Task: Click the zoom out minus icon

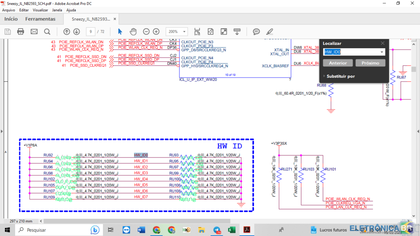Action: point(146,31)
